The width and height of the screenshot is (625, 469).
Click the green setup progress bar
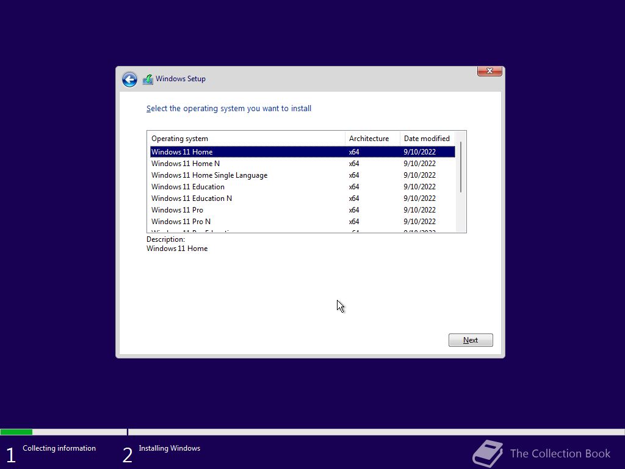16,432
